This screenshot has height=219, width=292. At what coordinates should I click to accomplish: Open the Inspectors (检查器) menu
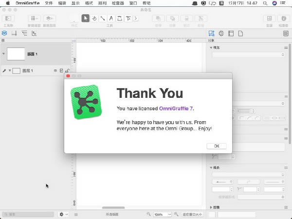tap(118, 3)
